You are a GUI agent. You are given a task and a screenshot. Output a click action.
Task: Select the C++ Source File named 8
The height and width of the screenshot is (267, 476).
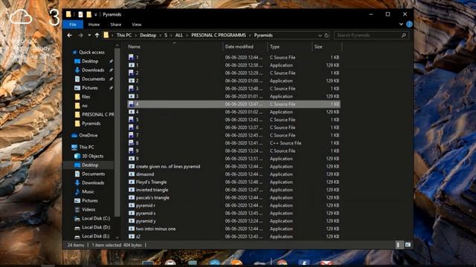(234, 143)
